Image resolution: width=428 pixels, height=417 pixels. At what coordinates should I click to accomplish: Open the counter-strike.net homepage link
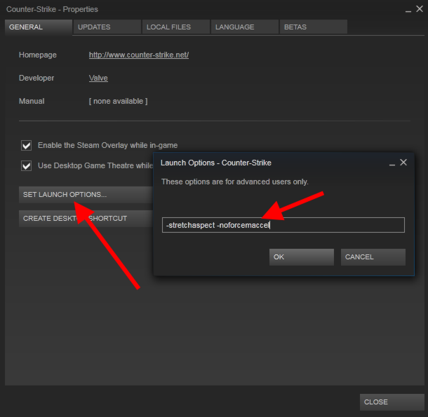pyautogui.click(x=138, y=55)
